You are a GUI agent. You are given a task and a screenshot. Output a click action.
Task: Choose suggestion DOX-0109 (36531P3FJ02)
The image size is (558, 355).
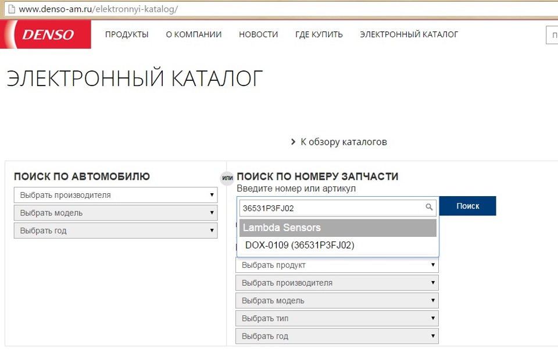[300, 245]
